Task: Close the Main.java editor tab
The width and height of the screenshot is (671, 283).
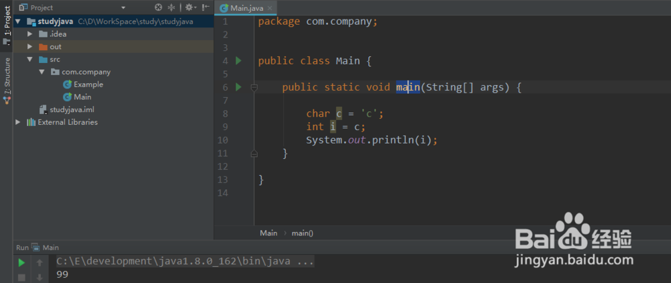Action: pyautogui.click(x=270, y=8)
